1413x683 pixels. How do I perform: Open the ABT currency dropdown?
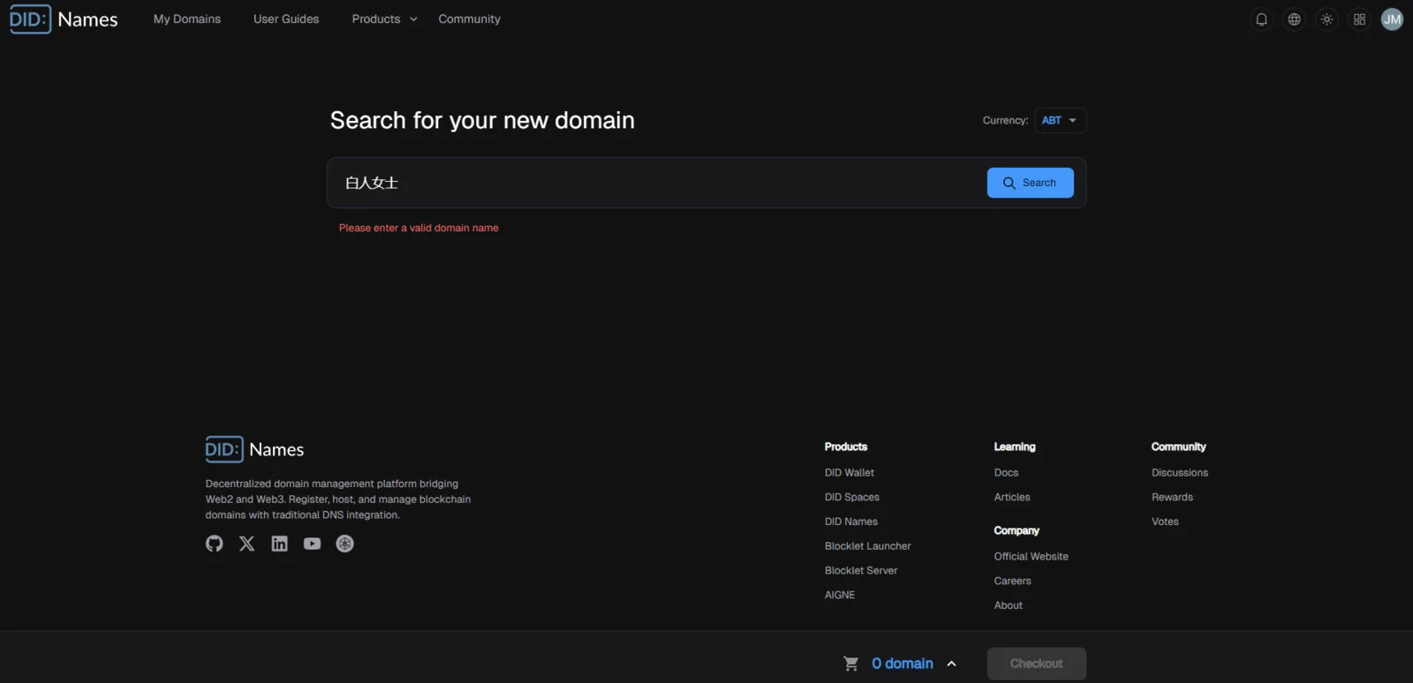click(x=1060, y=120)
